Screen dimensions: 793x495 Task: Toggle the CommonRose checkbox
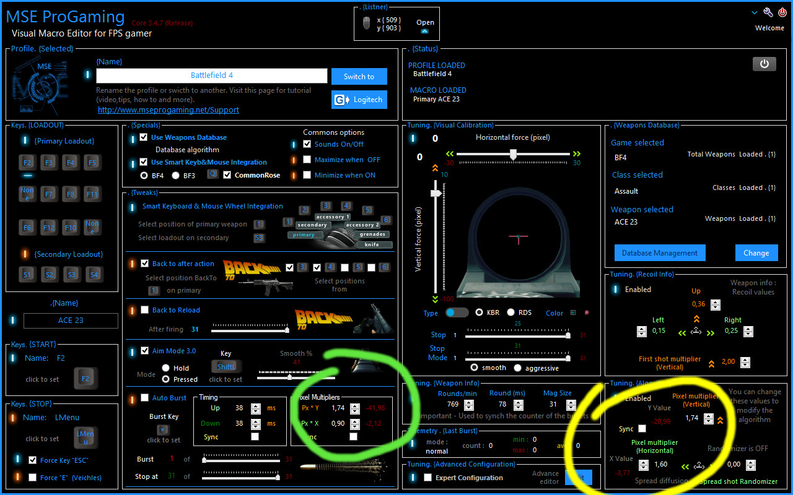coord(227,175)
